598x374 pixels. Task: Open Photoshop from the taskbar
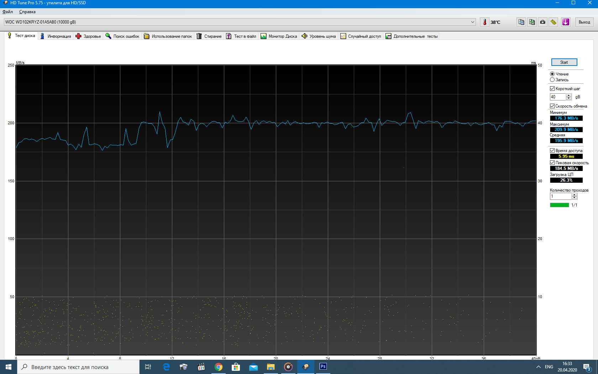click(323, 367)
